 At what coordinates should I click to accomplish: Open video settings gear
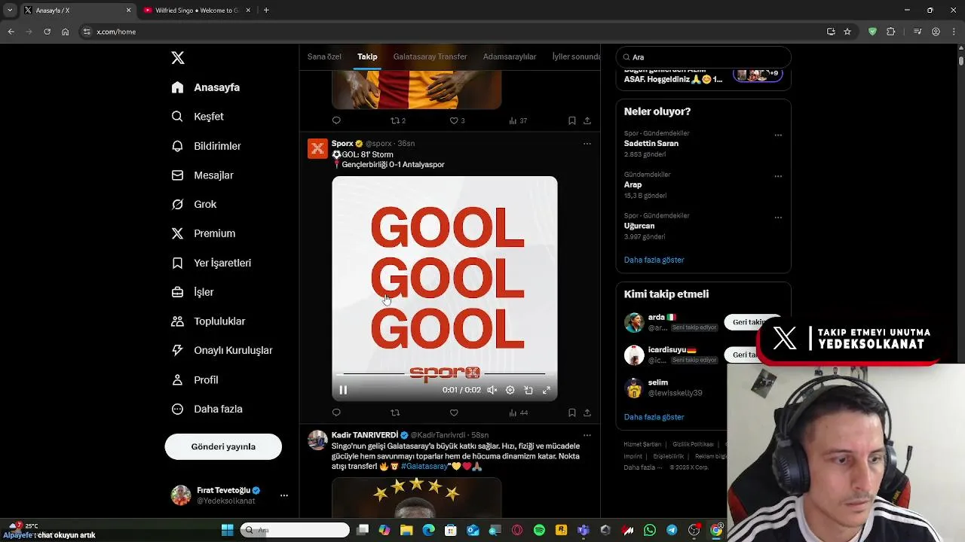pos(510,390)
